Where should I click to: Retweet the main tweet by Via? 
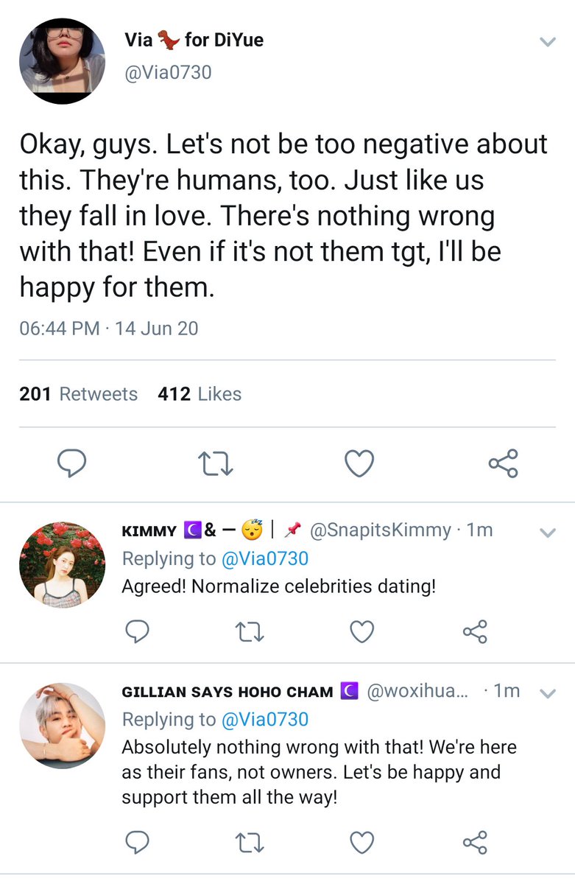point(216,464)
